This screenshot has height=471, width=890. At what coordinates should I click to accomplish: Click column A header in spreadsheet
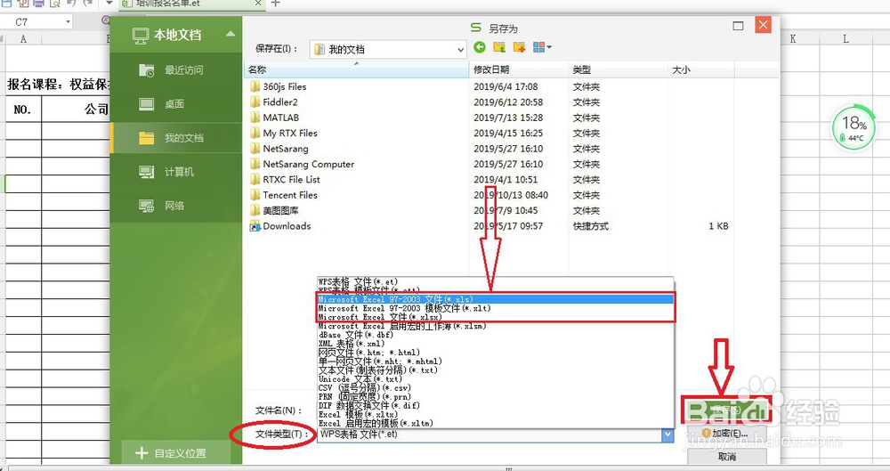click(23, 38)
